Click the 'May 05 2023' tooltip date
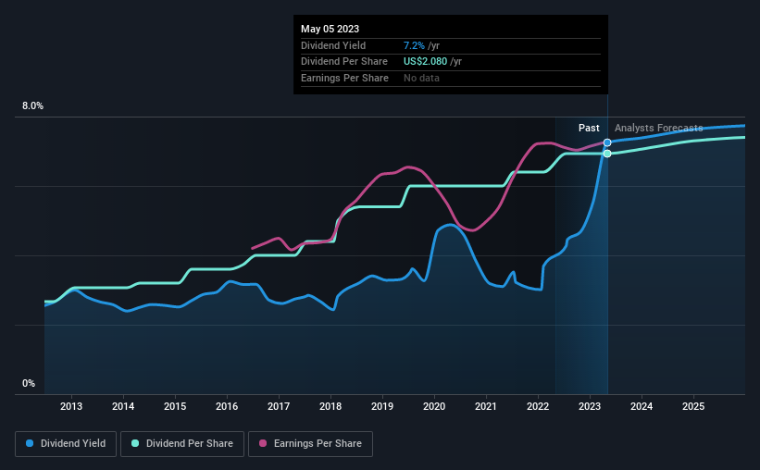 pos(330,29)
